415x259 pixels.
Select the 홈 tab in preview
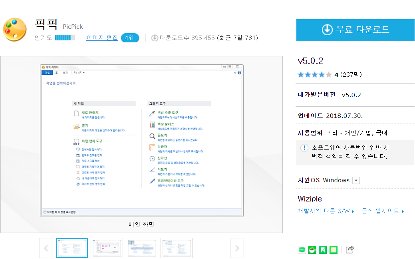point(56,73)
